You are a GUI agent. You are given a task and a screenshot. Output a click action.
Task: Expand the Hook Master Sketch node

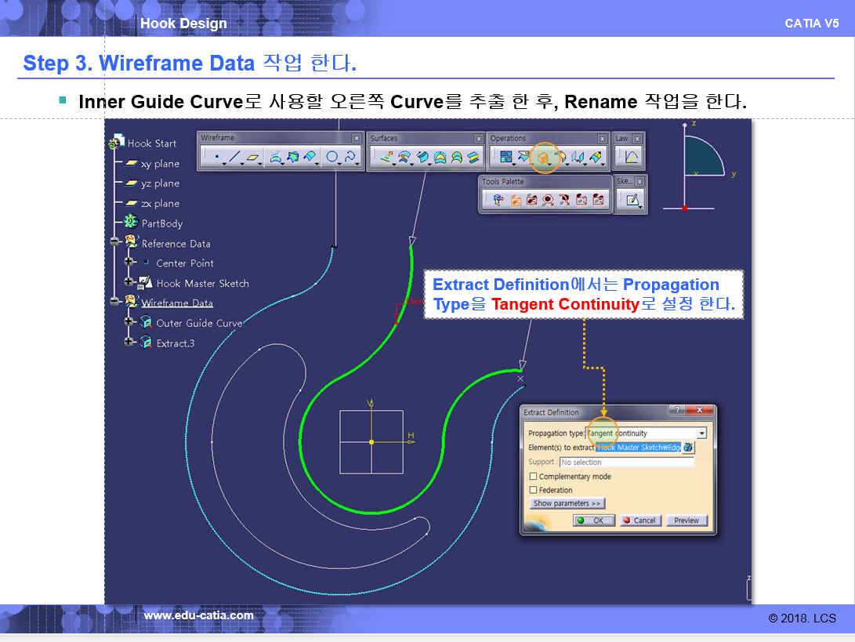click(x=129, y=282)
